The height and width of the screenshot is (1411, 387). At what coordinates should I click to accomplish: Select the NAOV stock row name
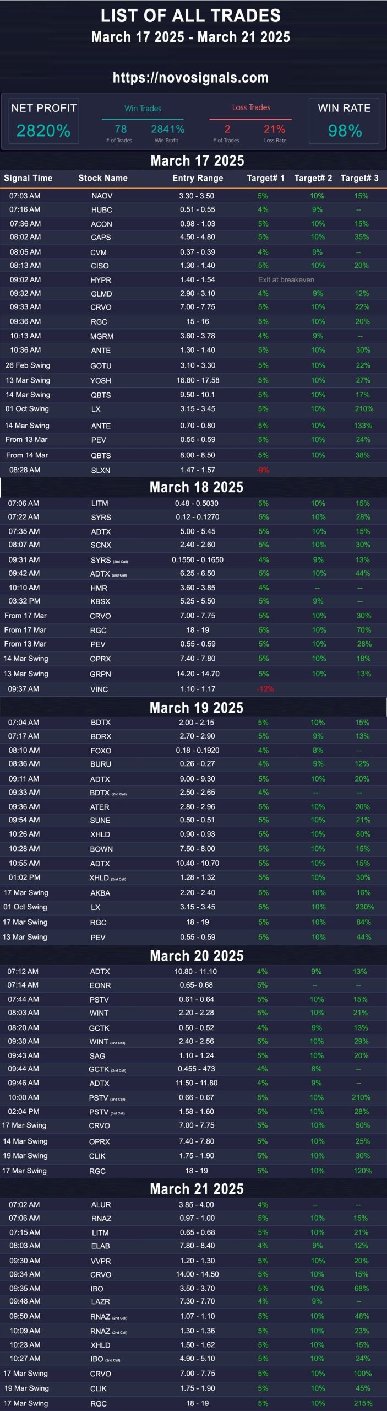102,196
